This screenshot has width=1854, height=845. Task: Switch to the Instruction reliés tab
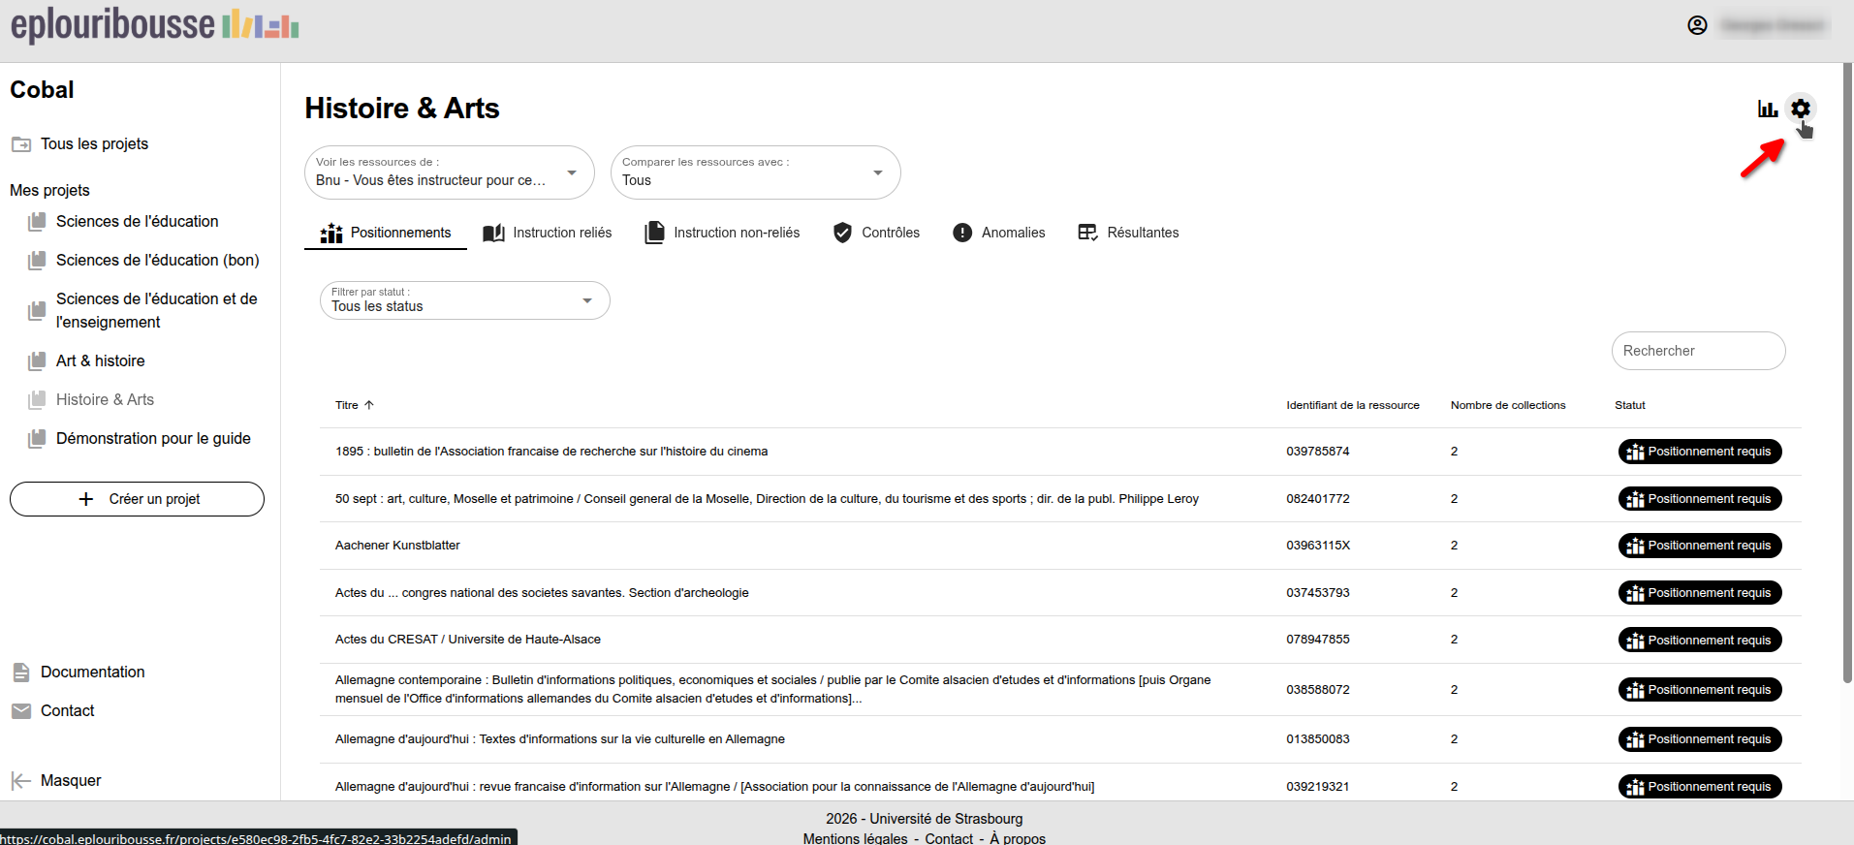(548, 233)
